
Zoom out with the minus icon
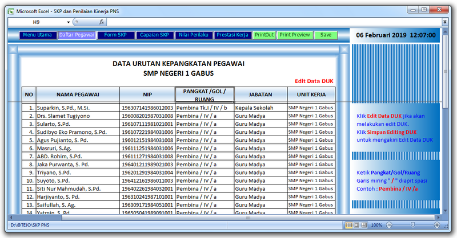389,225
